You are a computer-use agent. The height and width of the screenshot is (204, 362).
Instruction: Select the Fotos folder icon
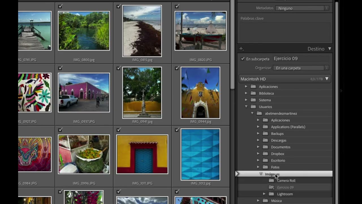(265, 167)
